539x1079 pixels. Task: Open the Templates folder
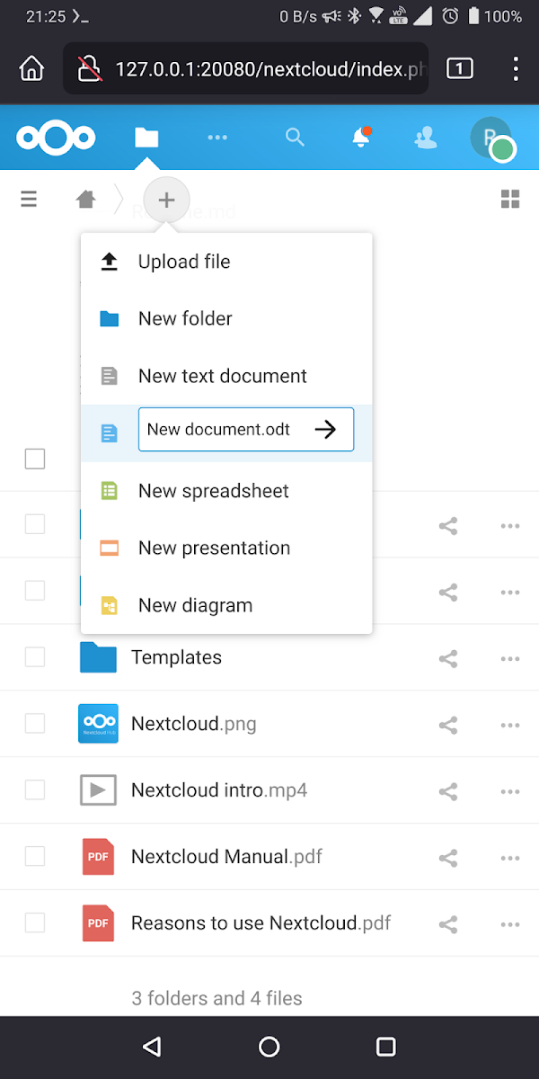coord(177,657)
